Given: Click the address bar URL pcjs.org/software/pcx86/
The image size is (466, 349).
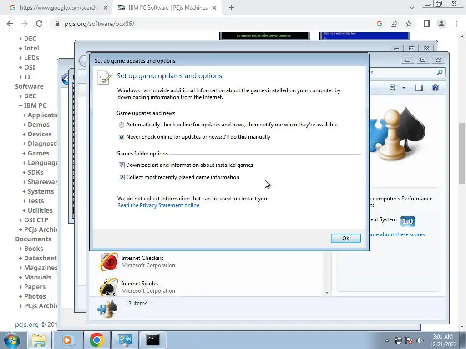Looking at the screenshot, I should pyautogui.click(x=99, y=24).
